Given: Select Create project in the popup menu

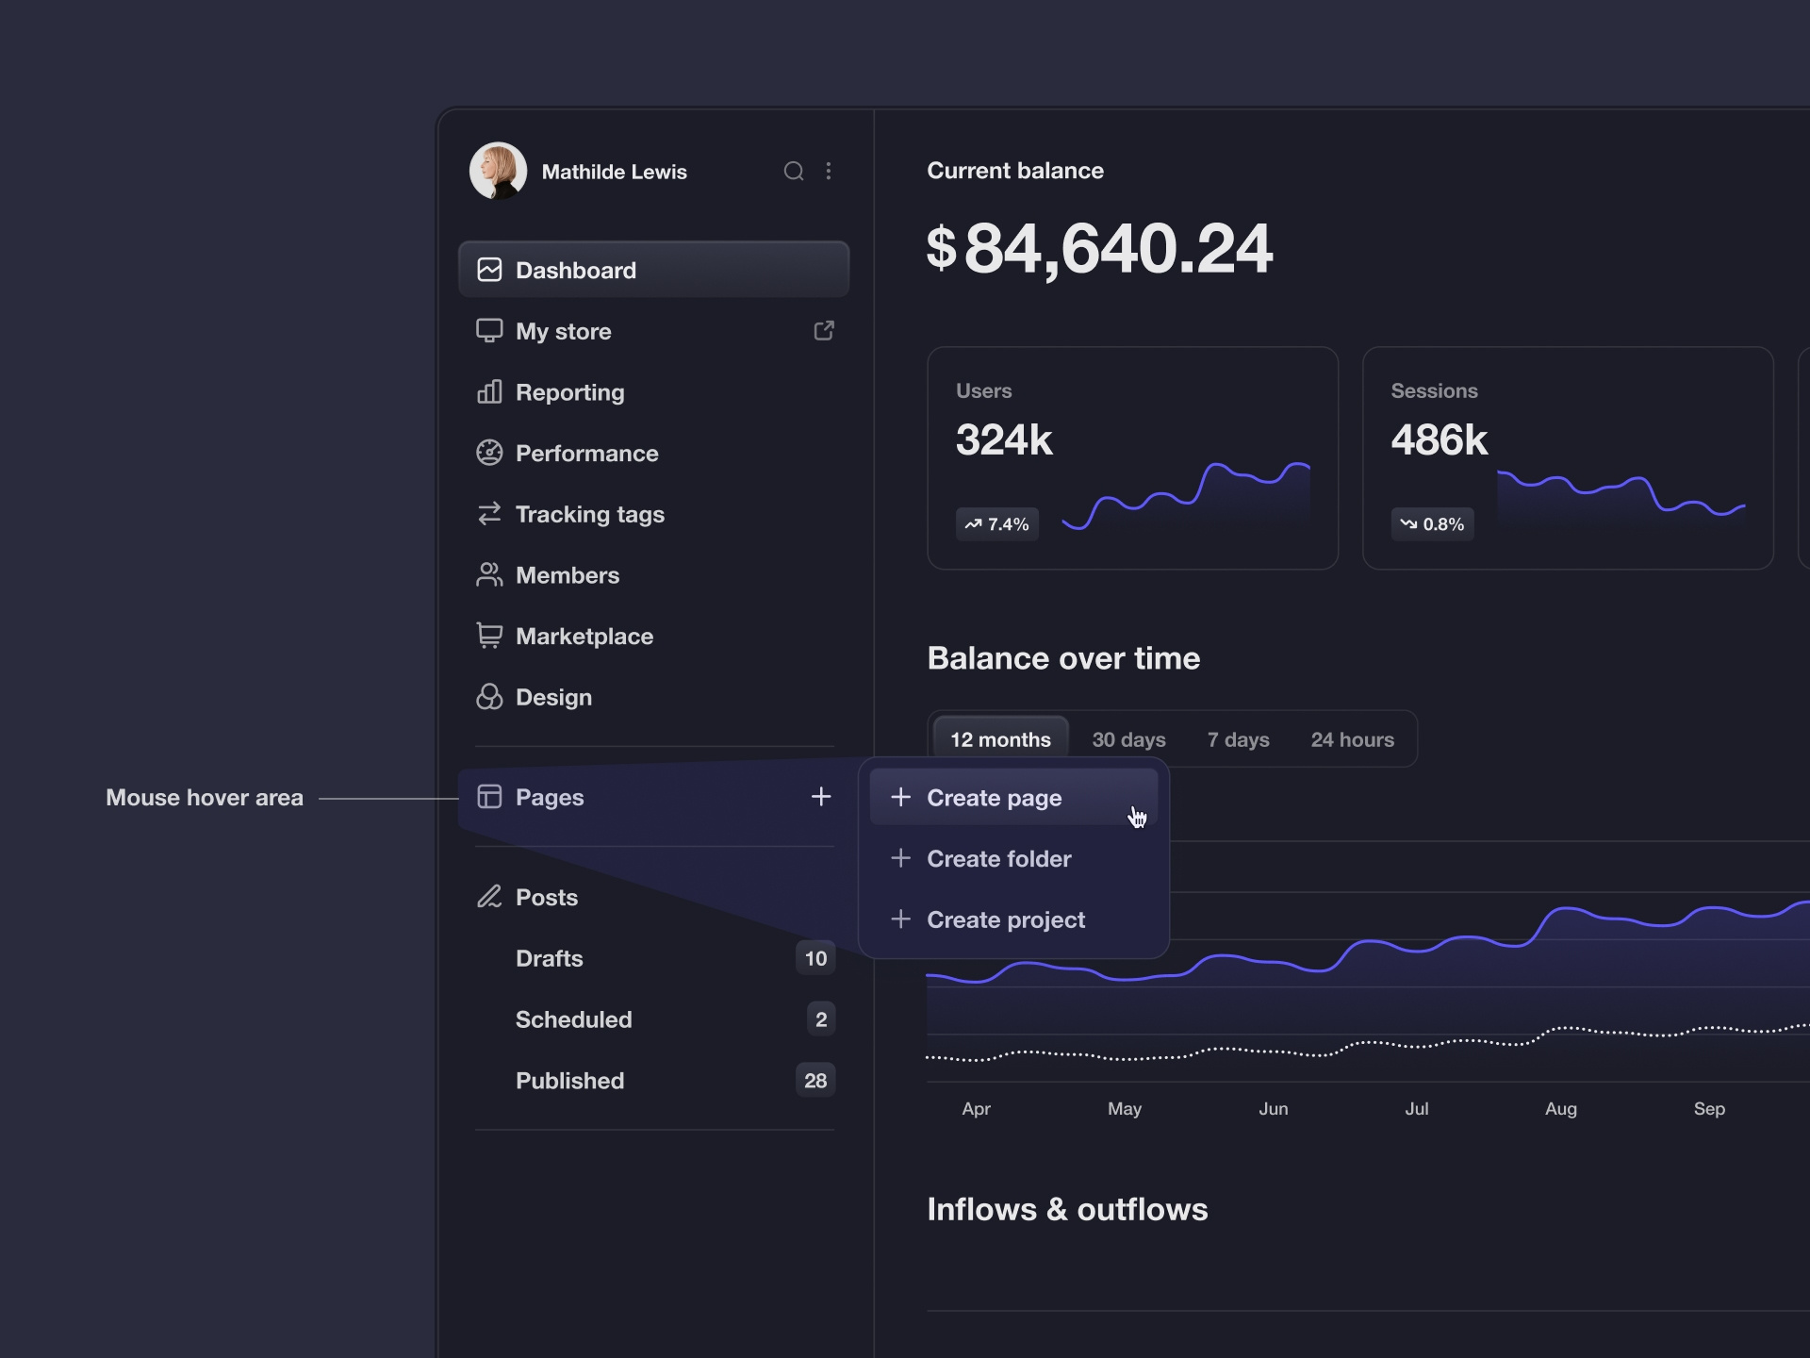Looking at the screenshot, I should point(1006,919).
